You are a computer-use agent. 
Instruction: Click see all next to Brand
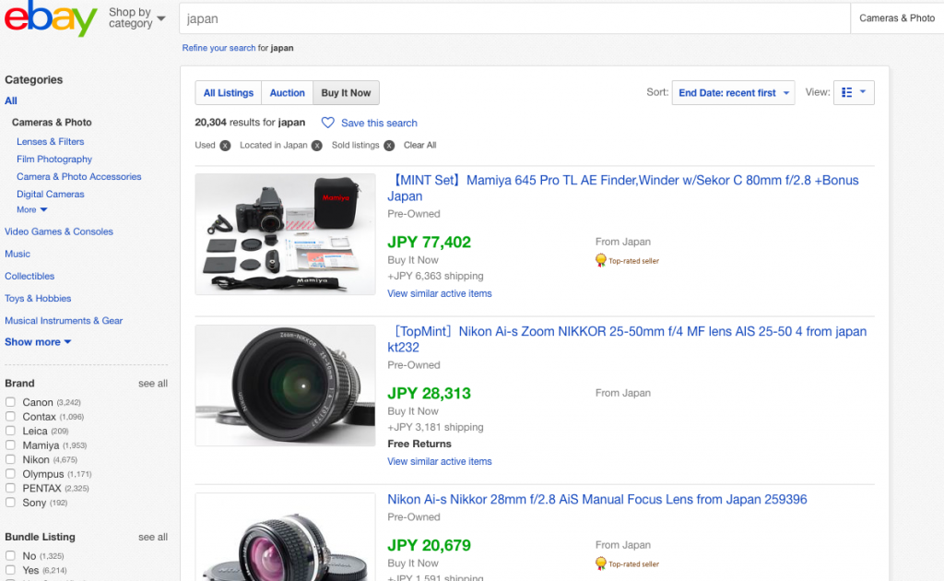pyautogui.click(x=153, y=384)
